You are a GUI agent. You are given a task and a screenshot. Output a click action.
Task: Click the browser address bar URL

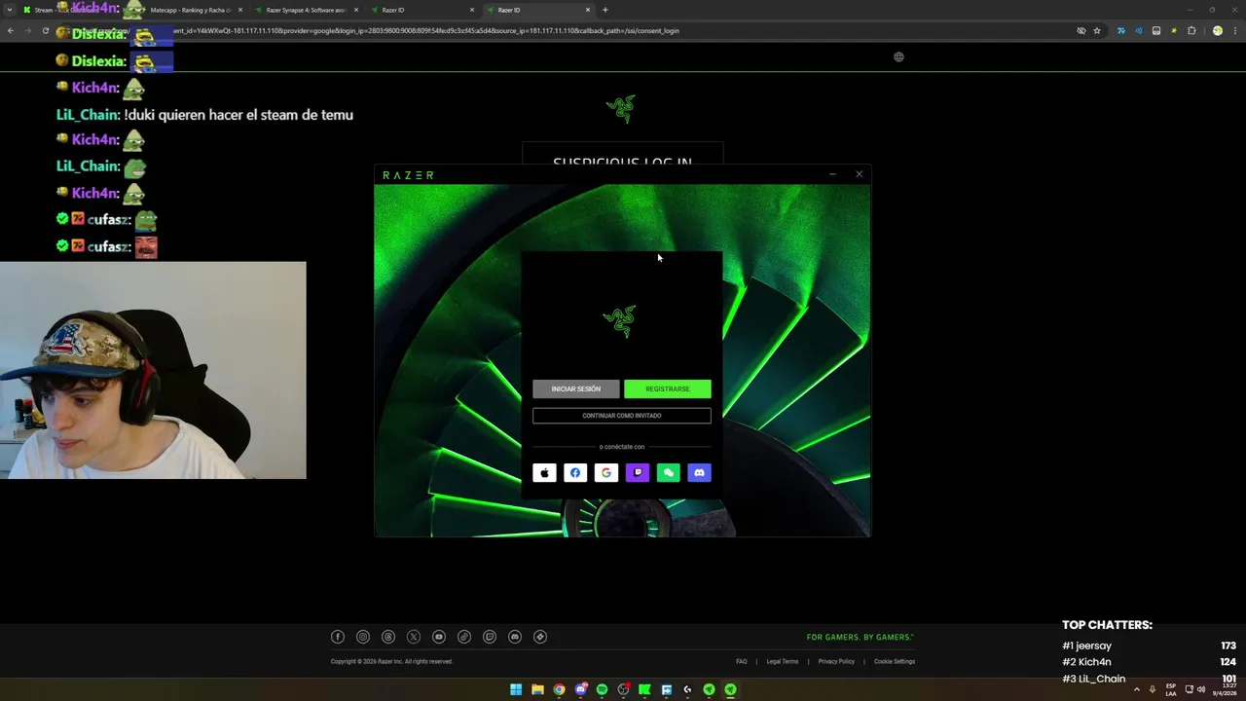point(565,30)
